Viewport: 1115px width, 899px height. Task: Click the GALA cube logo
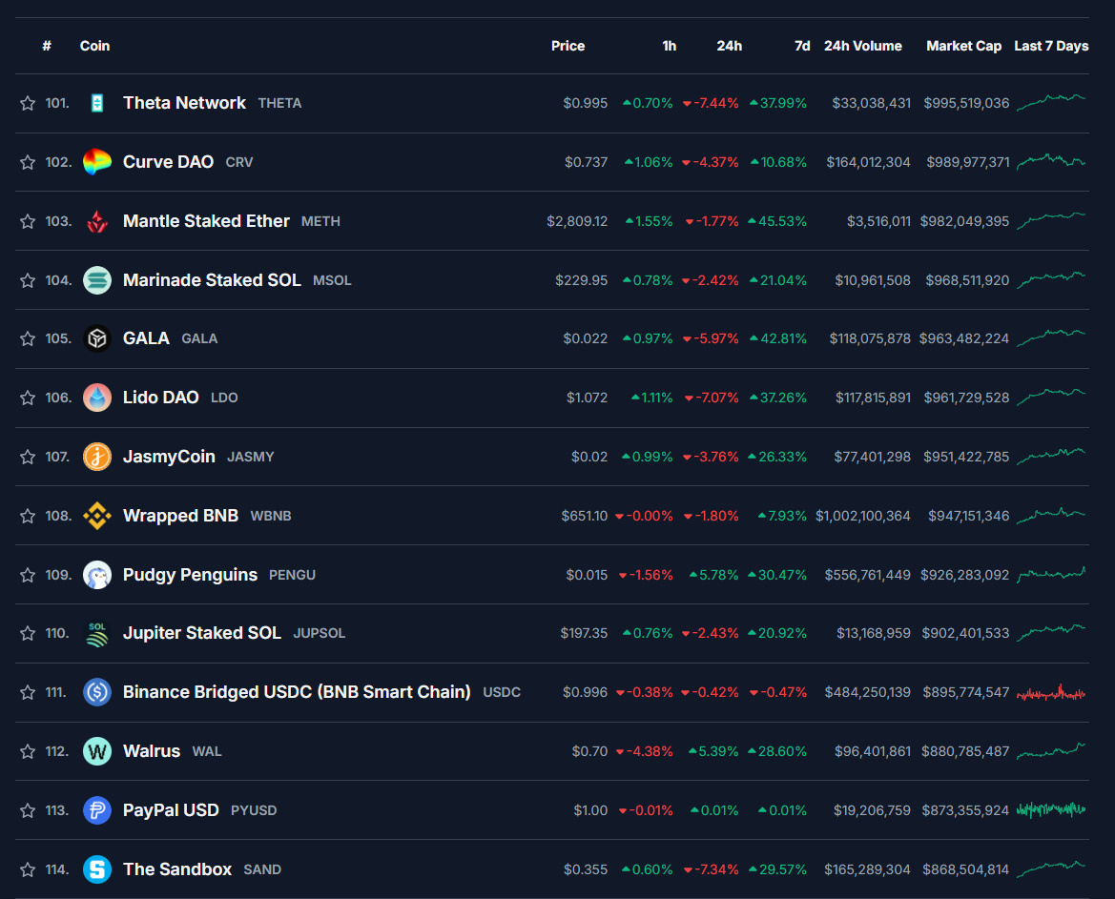coord(97,338)
